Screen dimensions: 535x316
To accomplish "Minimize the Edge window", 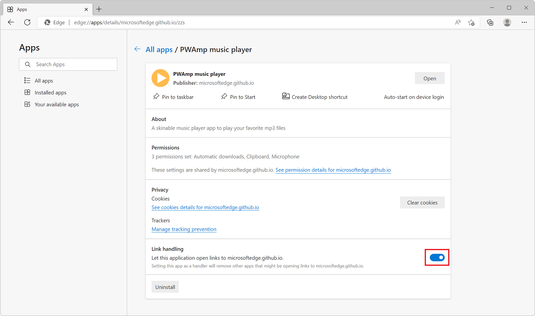I will 492,8.
